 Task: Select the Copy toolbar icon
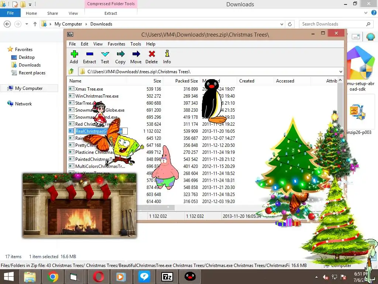coord(120,54)
